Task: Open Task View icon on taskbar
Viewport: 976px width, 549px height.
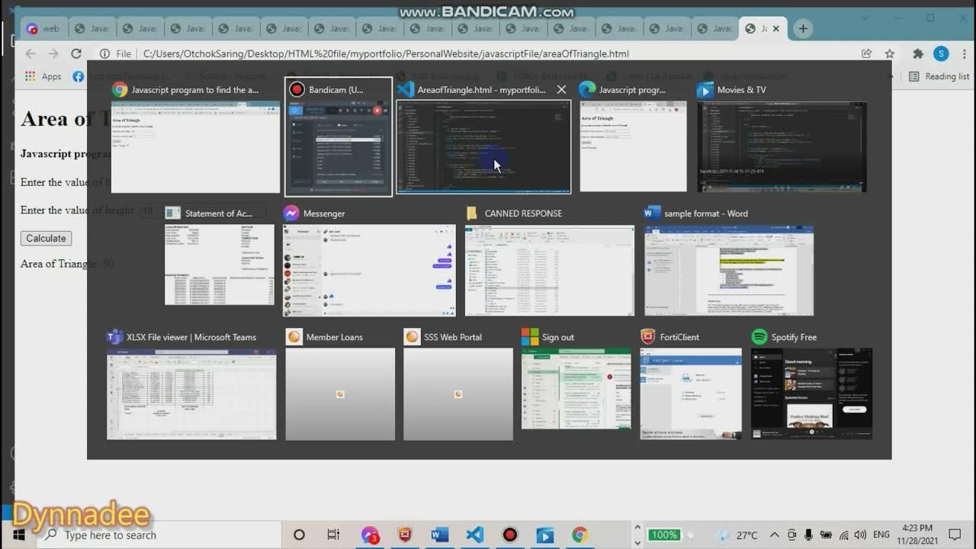Action: [x=333, y=535]
